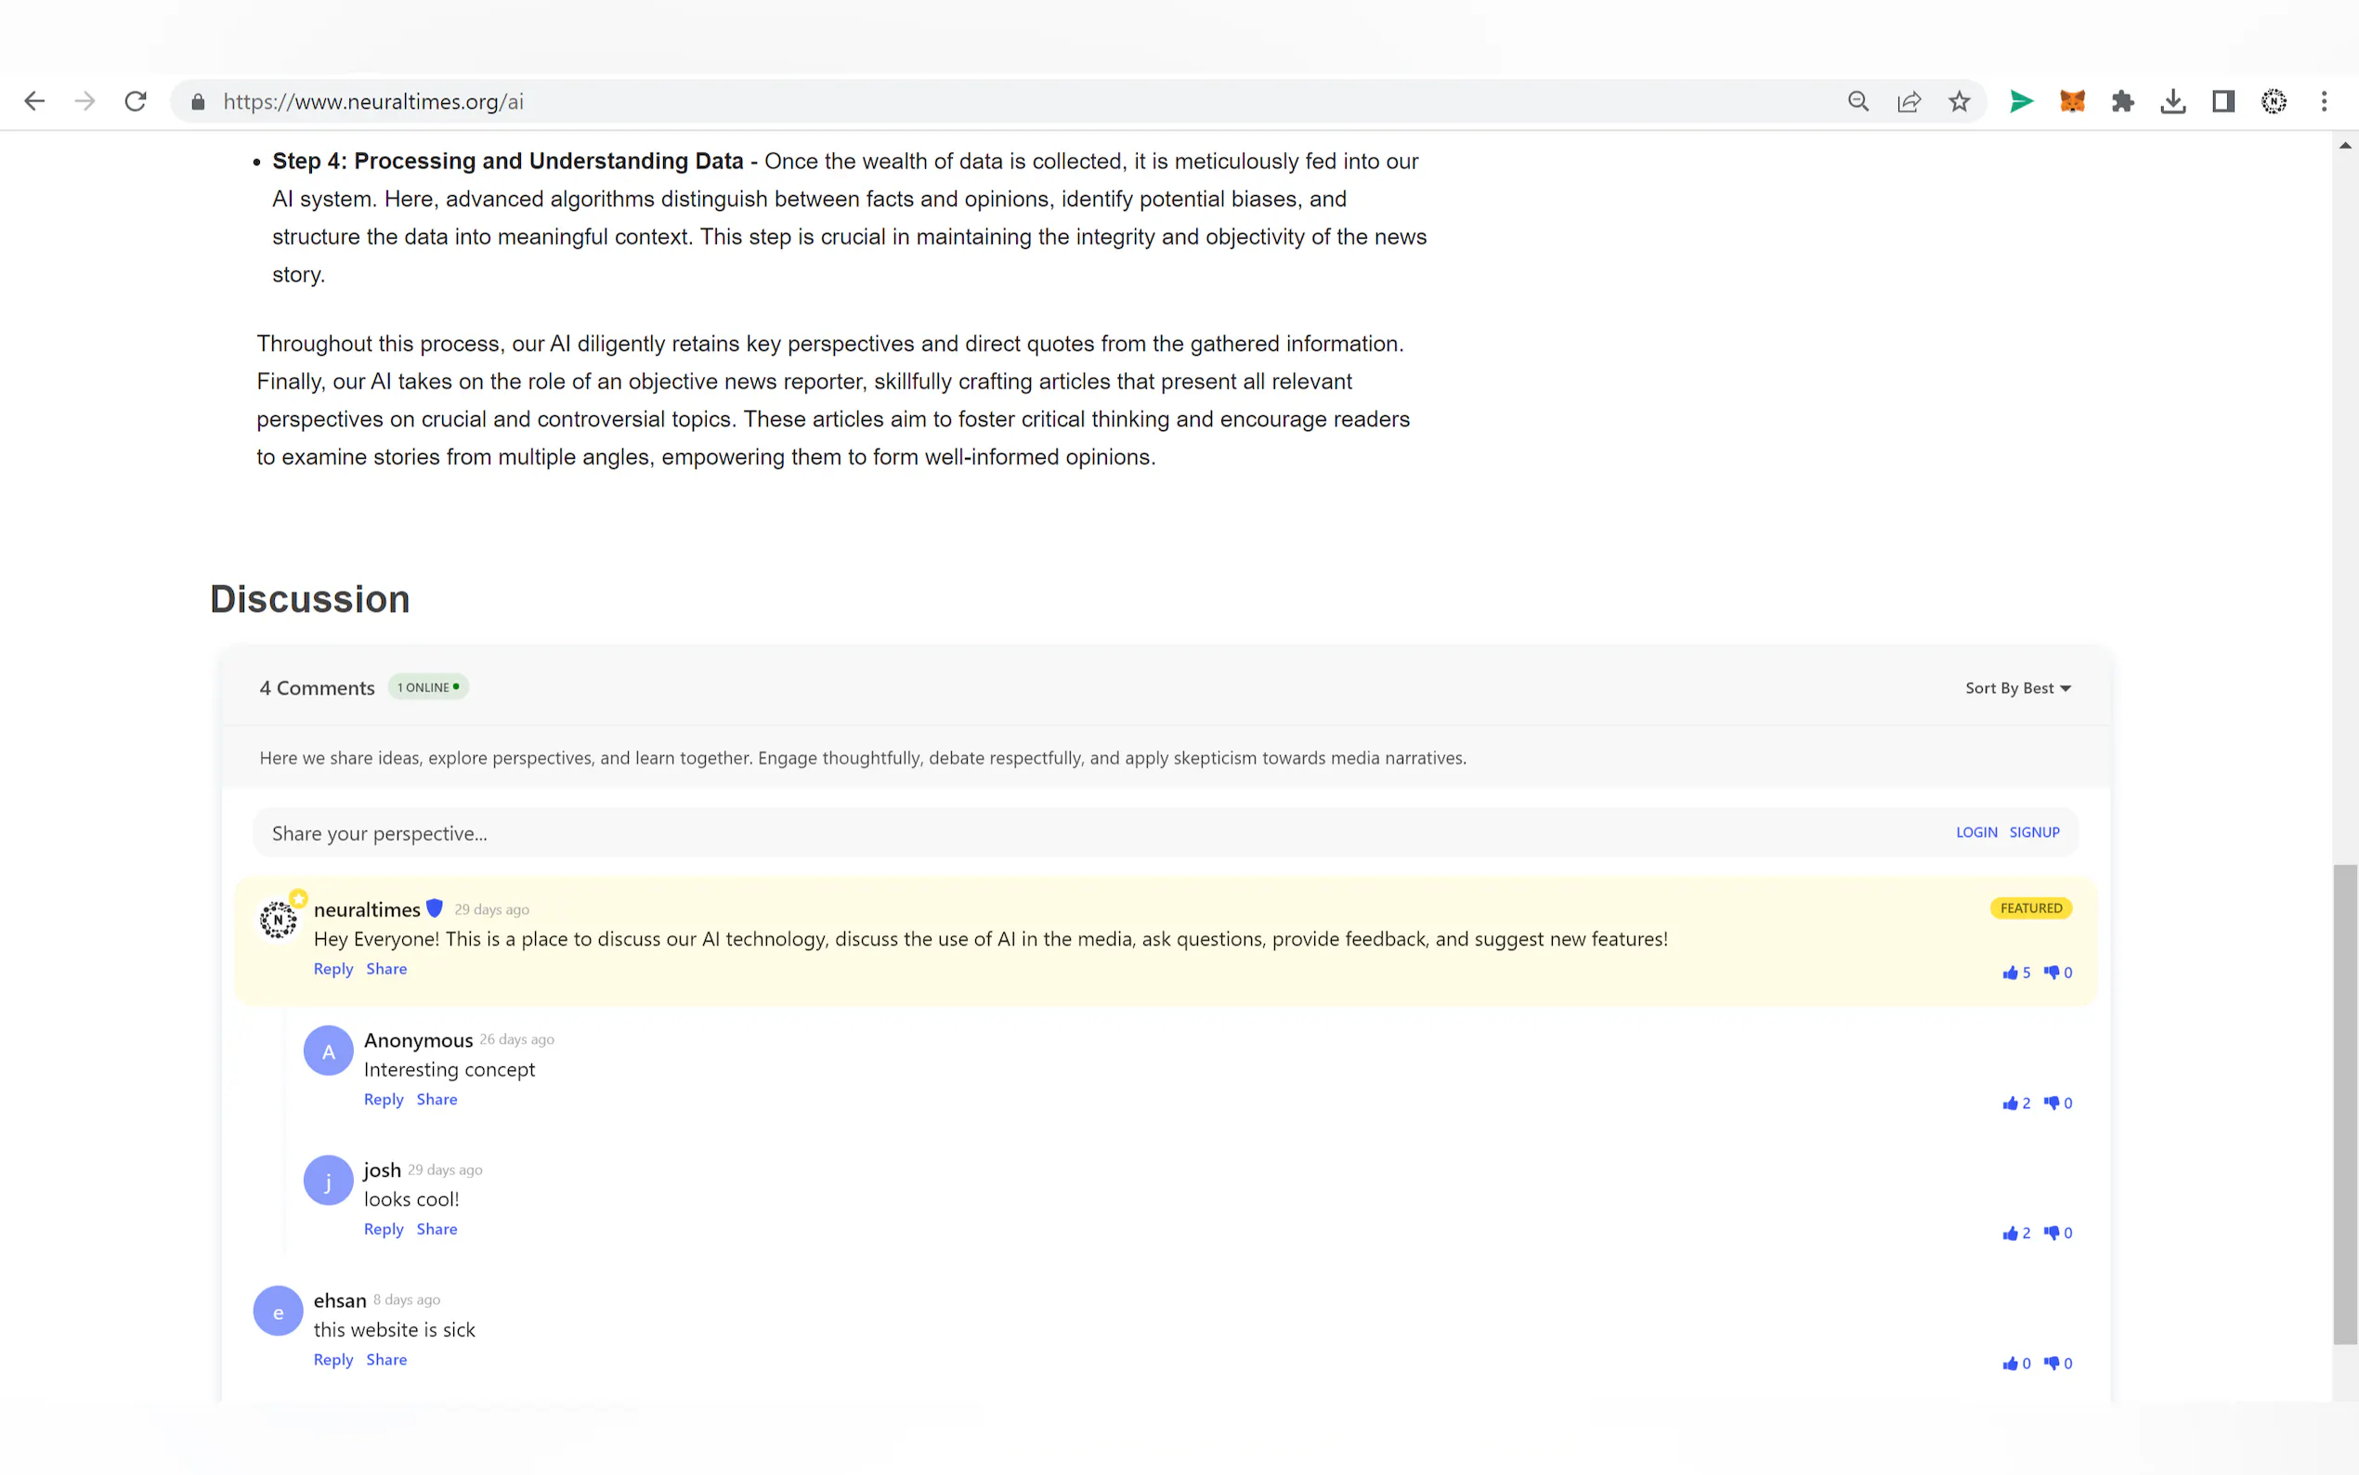The height and width of the screenshot is (1475, 2359).
Task: Open the Extensions puzzle icon
Action: (x=2122, y=101)
